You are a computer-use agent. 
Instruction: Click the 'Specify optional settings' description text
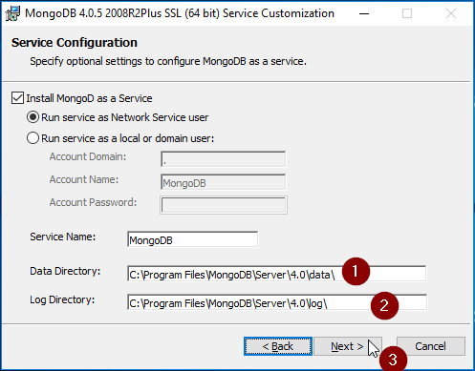click(168, 61)
